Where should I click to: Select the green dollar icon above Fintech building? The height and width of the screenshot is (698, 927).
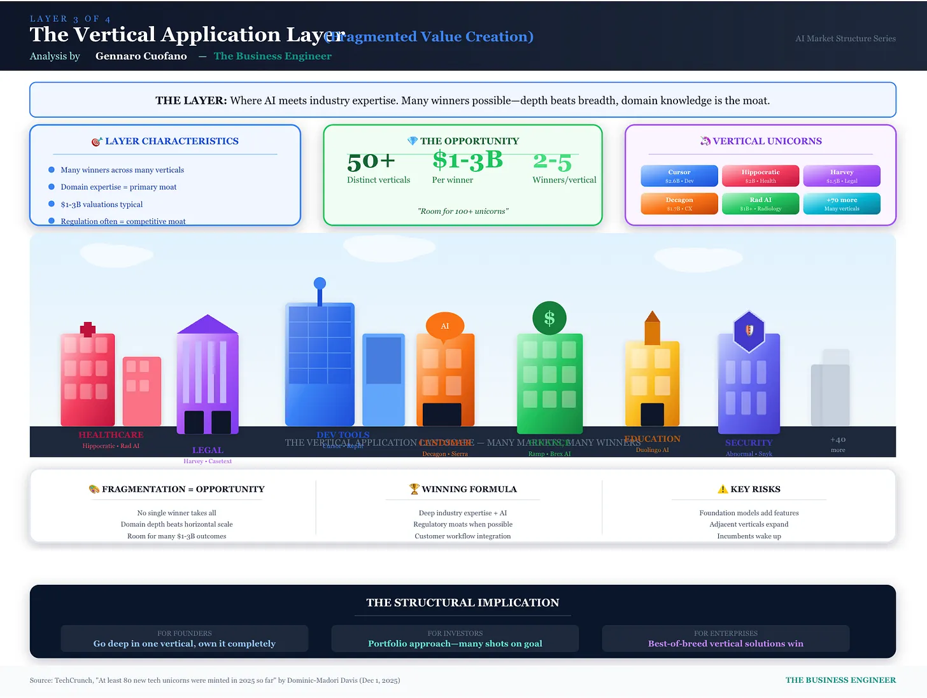click(x=549, y=318)
